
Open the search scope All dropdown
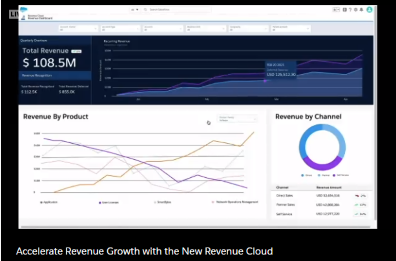click(134, 10)
